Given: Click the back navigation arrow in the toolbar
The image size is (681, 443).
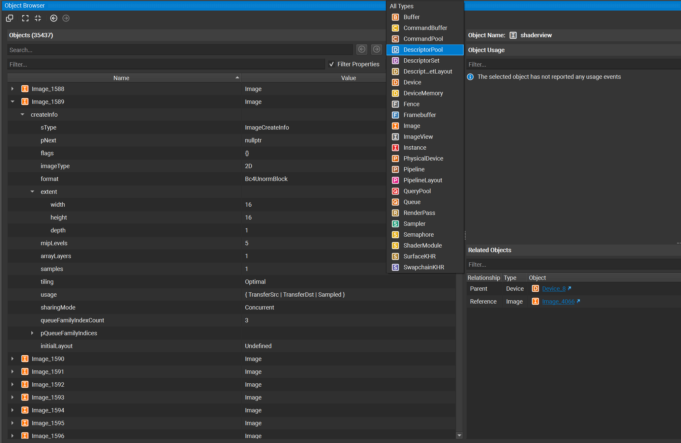Looking at the screenshot, I should tap(54, 18).
